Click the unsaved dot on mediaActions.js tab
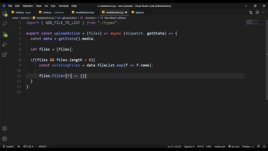The image size is (268, 151). click(126, 12)
